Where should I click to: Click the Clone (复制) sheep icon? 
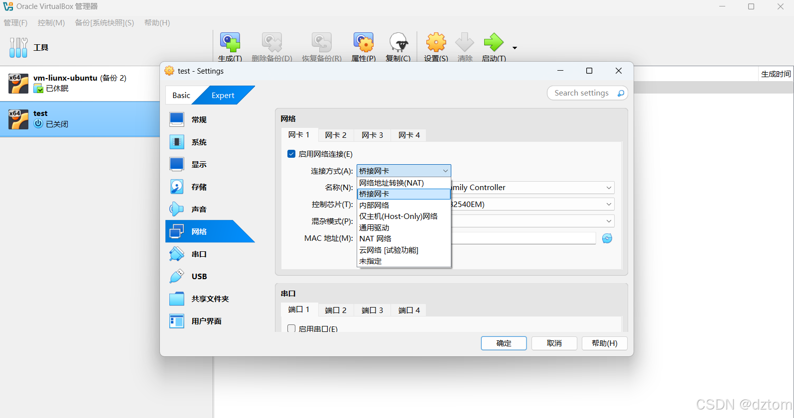pos(398,42)
